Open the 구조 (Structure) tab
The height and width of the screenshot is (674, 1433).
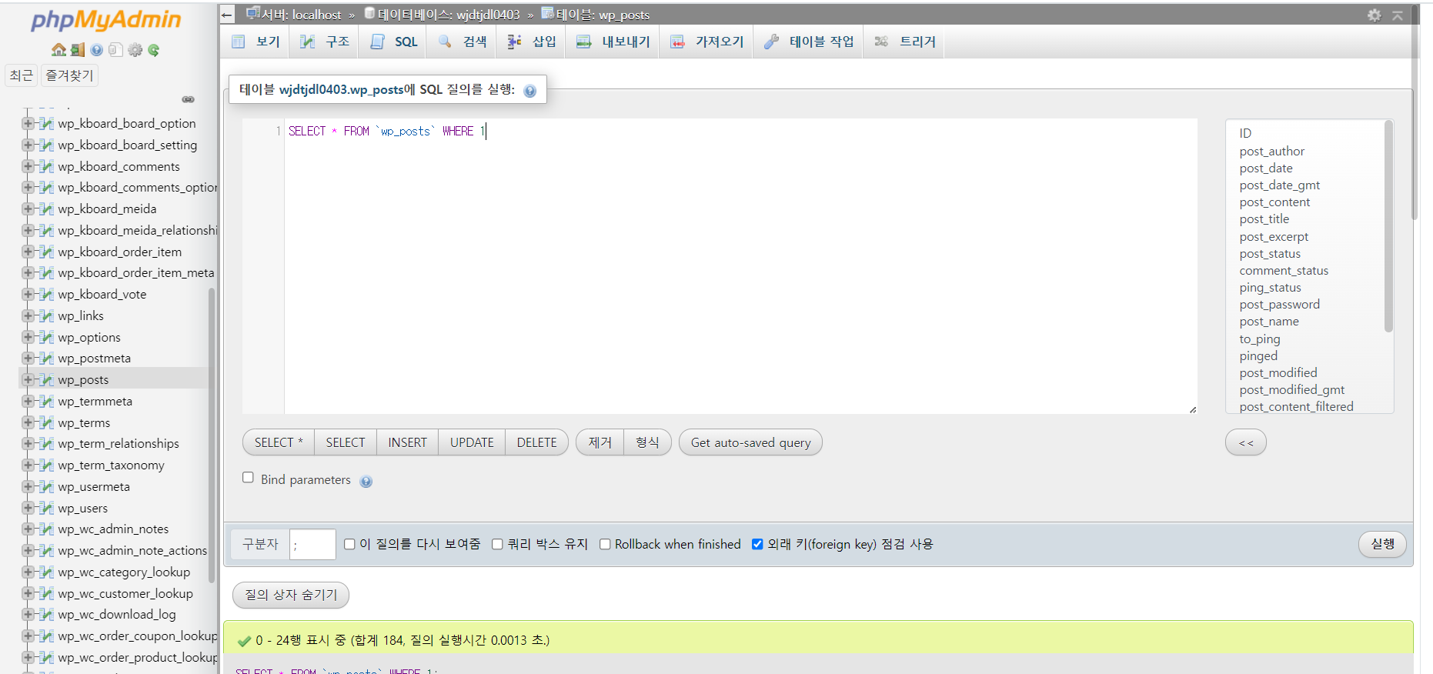click(x=325, y=42)
